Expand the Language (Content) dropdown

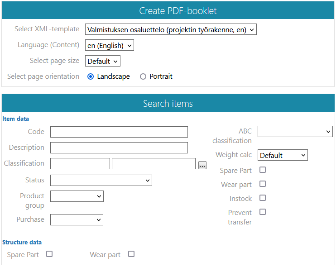pos(110,45)
